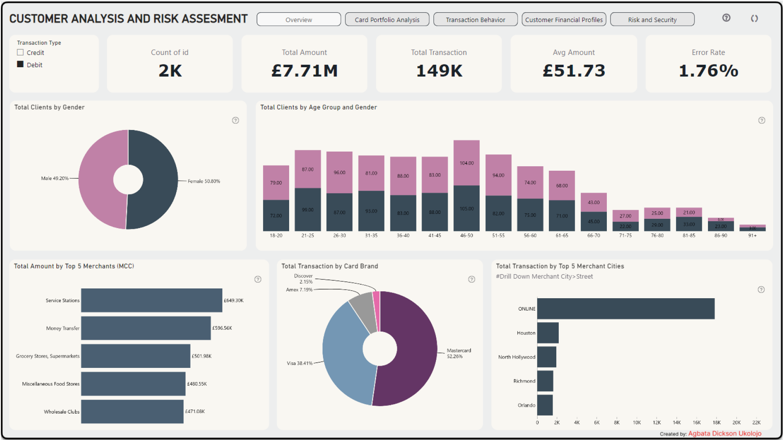
Task: Click the reset/refresh icon in the header
Action: 754,18
